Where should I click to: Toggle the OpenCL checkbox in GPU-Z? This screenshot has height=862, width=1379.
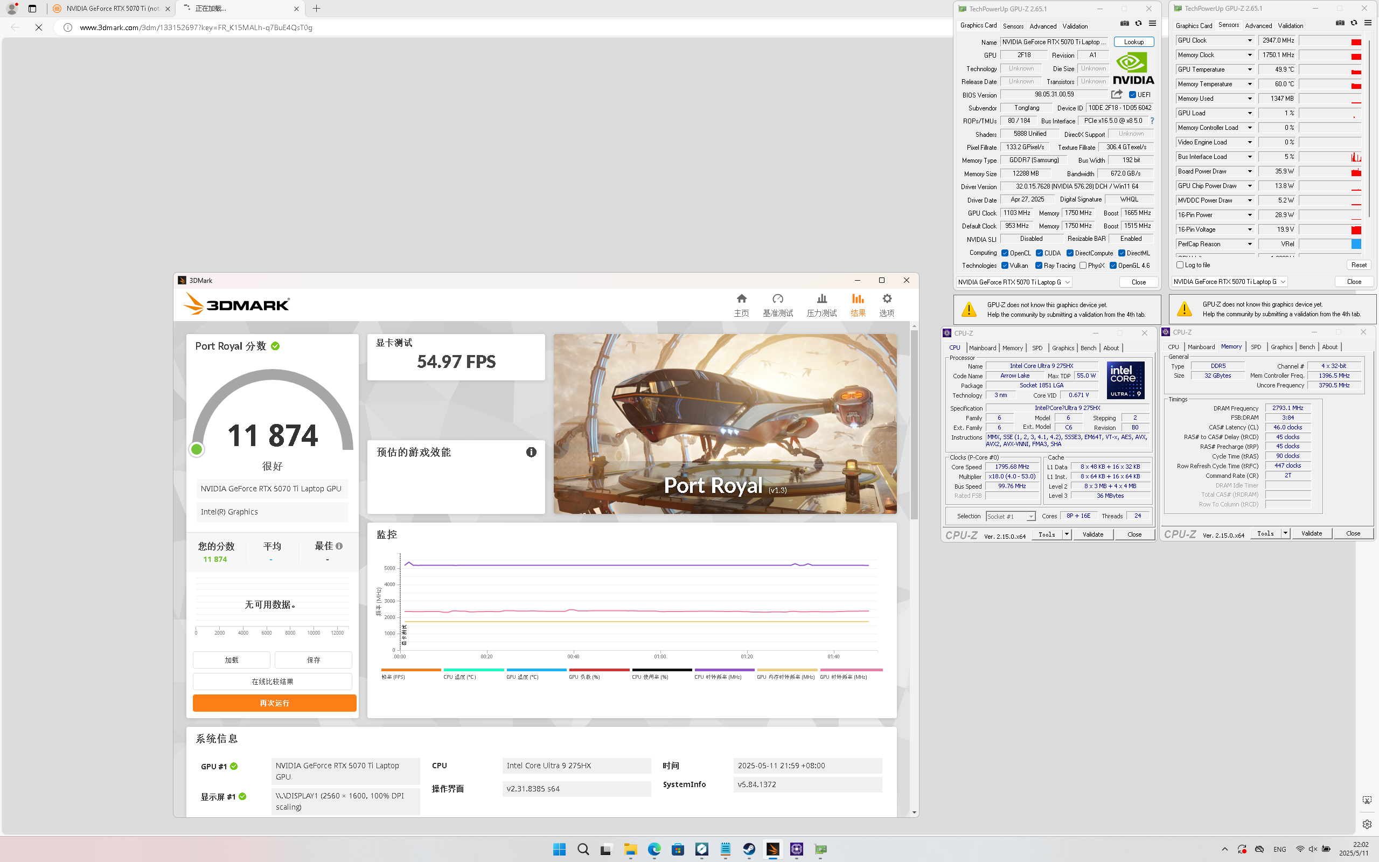[1005, 253]
